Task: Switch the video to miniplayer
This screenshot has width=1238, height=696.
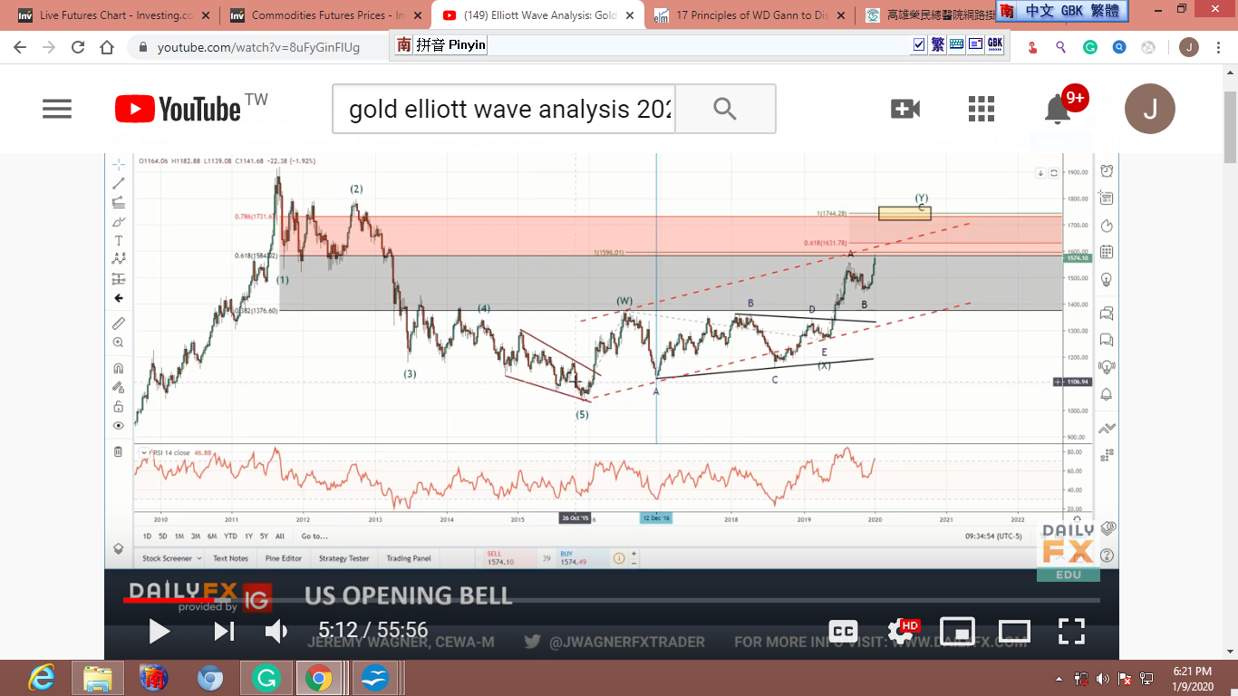Action: [x=957, y=631]
